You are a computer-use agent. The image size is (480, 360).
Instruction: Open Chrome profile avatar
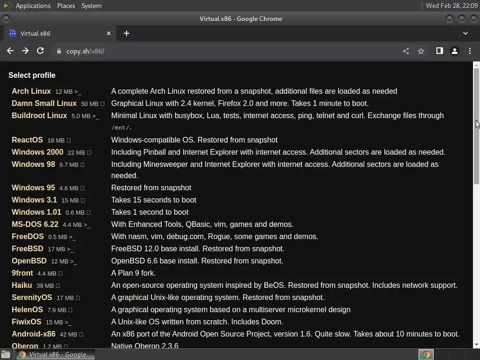455,51
